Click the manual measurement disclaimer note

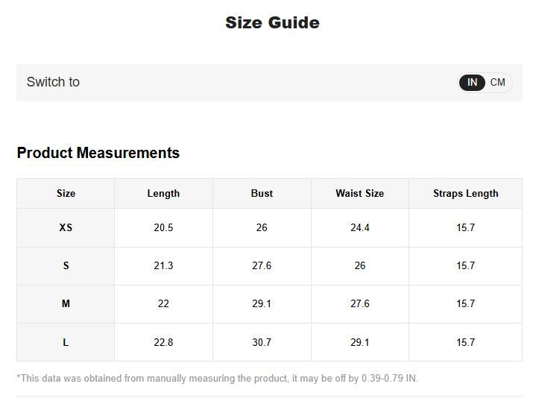point(217,379)
